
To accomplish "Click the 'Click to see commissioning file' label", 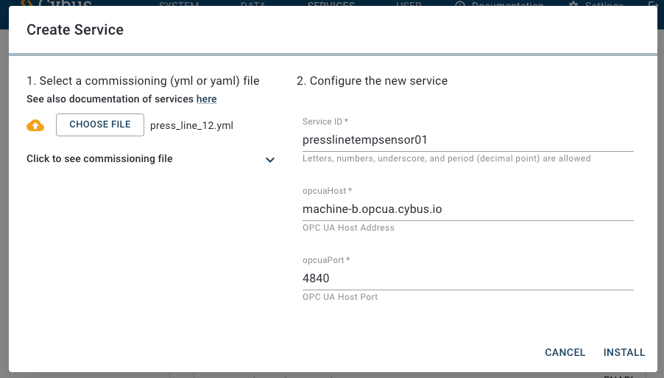I will pos(99,158).
